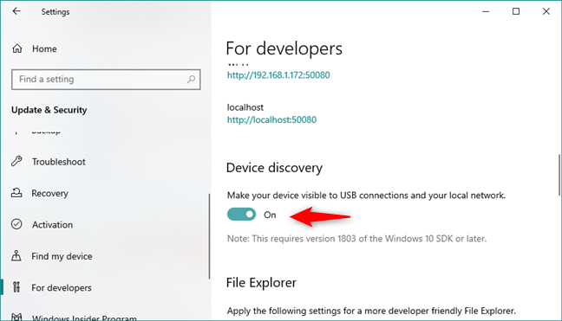Turn off the Device discovery toggle
The width and height of the screenshot is (562, 321).
click(x=241, y=215)
